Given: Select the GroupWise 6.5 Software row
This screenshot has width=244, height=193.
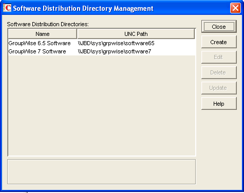Looking at the screenshot, I should (x=102, y=43).
